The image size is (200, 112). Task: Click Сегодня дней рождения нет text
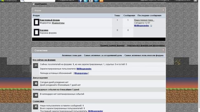(x=54, y=82)
